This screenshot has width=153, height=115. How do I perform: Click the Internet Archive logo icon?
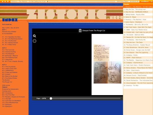80,30
